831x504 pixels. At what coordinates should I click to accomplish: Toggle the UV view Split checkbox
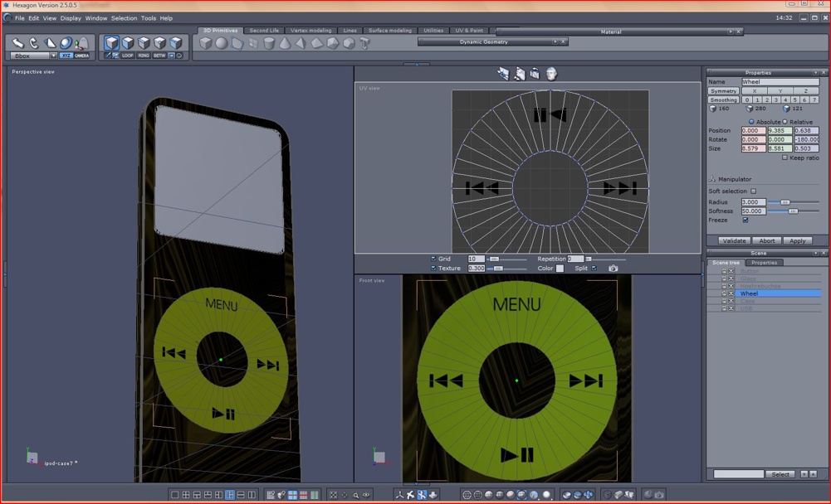pos(594,269)
